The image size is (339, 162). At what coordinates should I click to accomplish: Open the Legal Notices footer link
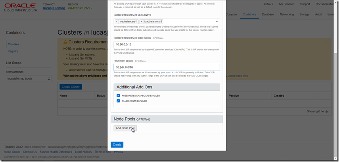tap(83, 152)
